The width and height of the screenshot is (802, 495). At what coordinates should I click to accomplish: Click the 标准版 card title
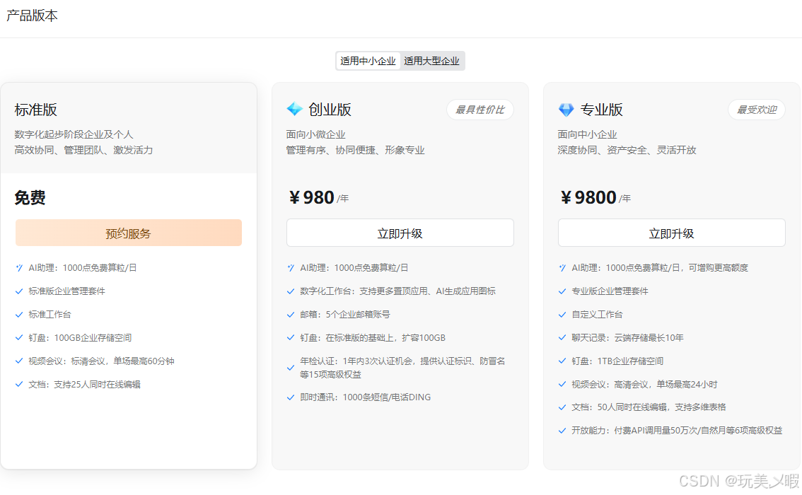[x=36, y=110]
